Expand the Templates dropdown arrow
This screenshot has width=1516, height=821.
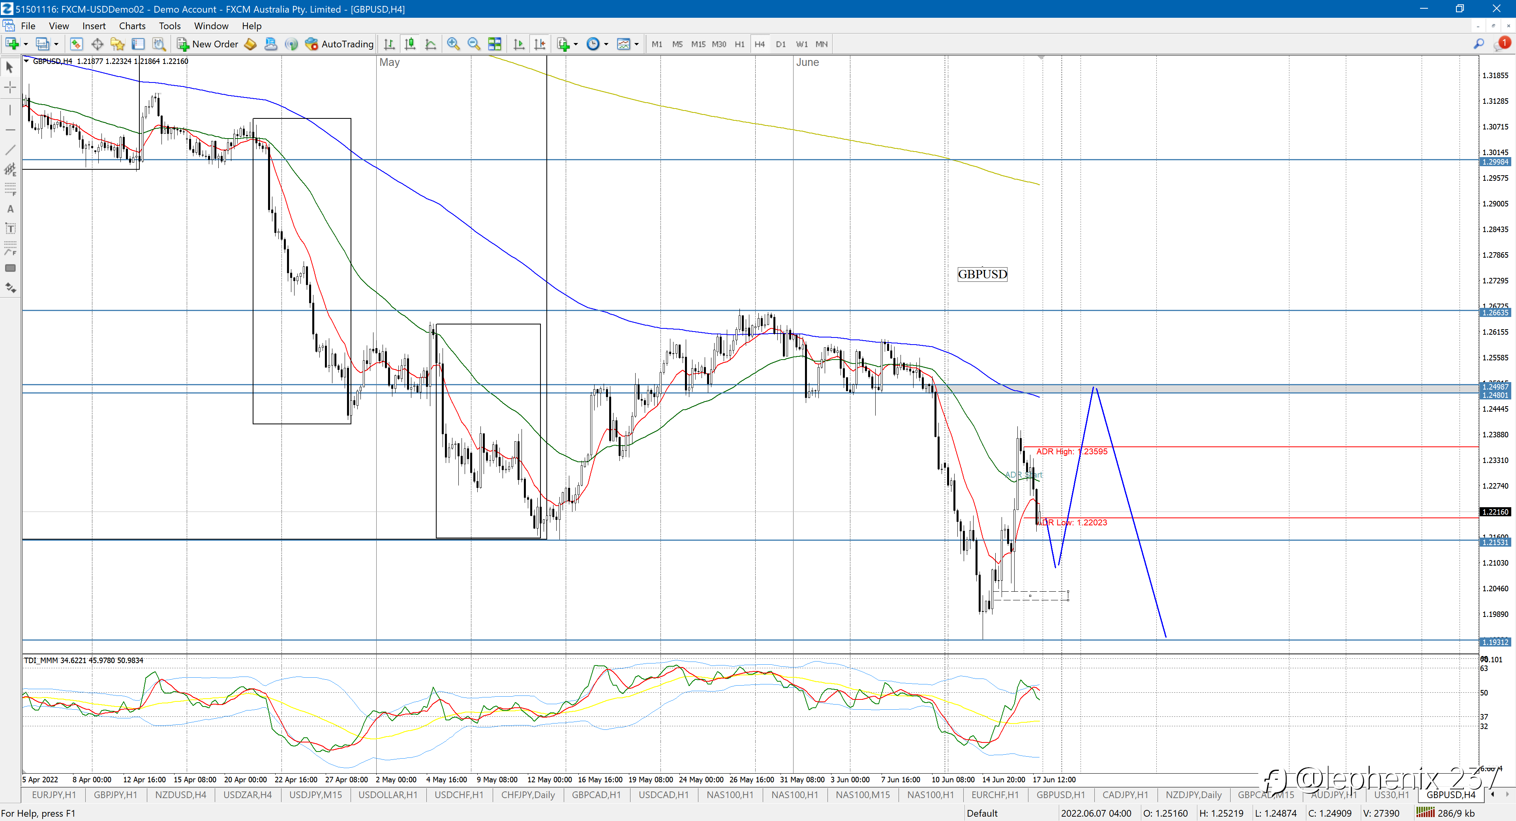(x=636, y=44)
